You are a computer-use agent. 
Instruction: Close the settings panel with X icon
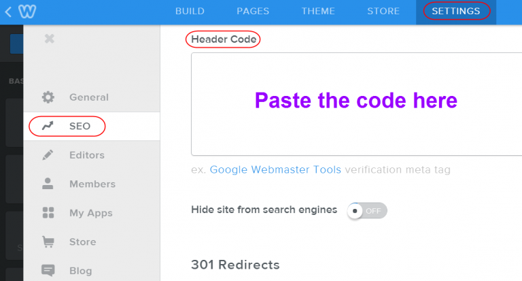[x=49, y=39]
